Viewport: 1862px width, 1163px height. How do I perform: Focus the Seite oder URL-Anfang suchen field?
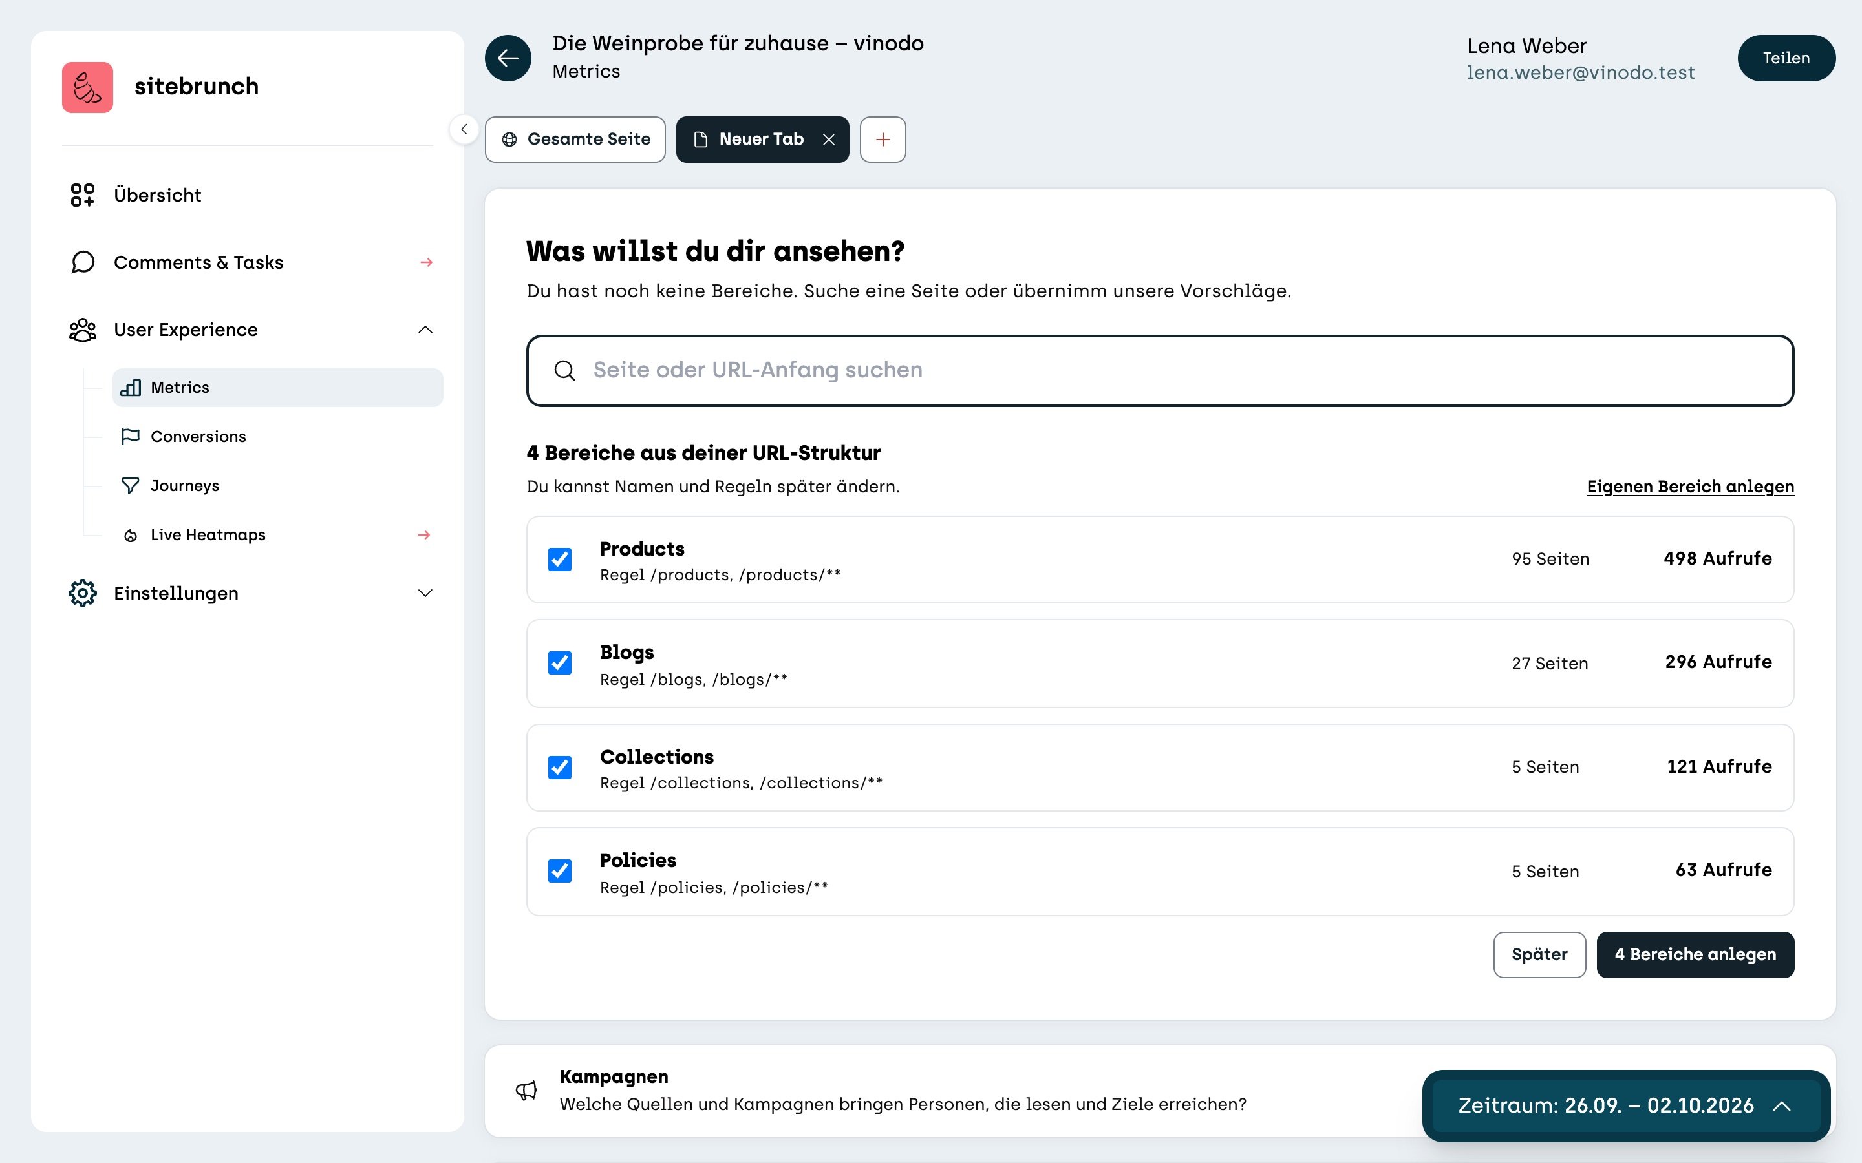click(x=1161, y=371)
